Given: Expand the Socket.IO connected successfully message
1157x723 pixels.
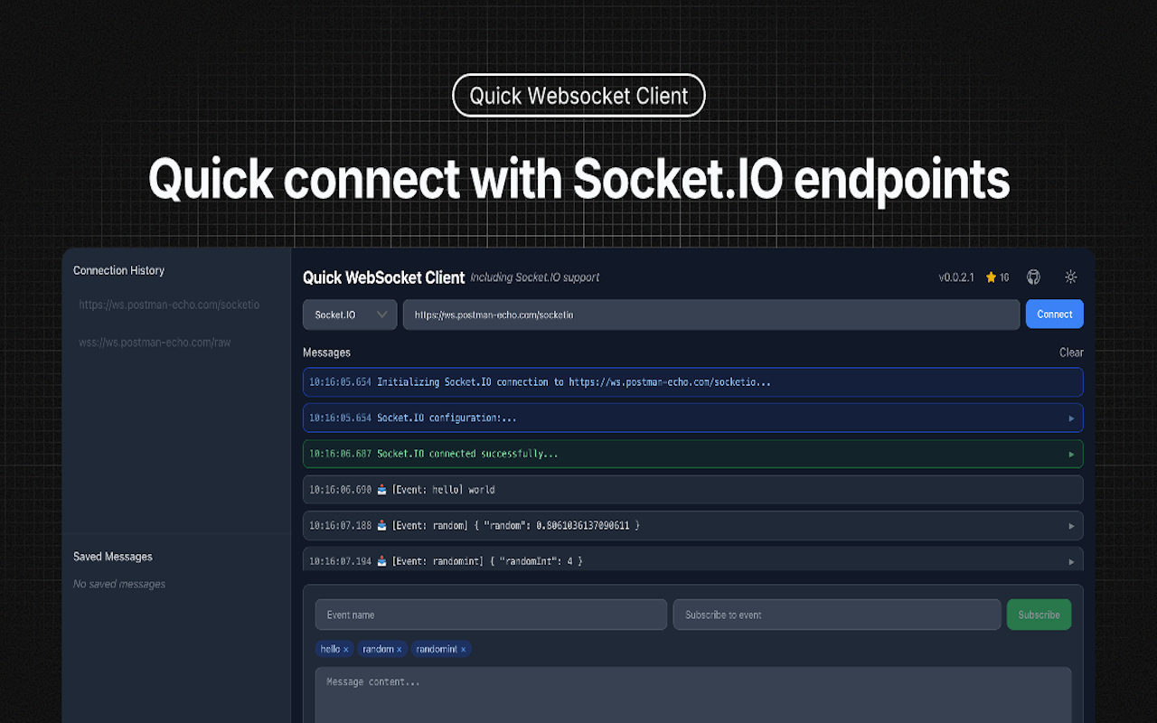Looking at the screenshot, I should 1072,454.
